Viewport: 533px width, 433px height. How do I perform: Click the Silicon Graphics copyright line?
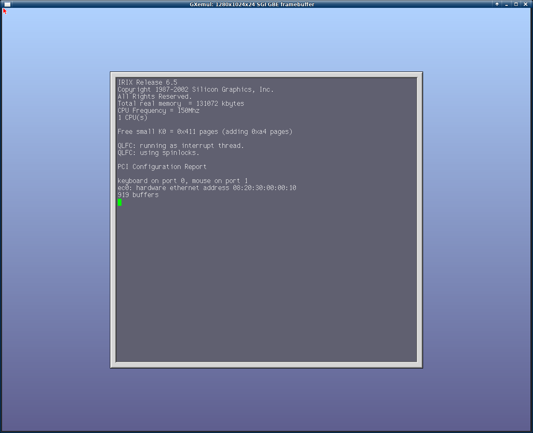coord(195,90)
